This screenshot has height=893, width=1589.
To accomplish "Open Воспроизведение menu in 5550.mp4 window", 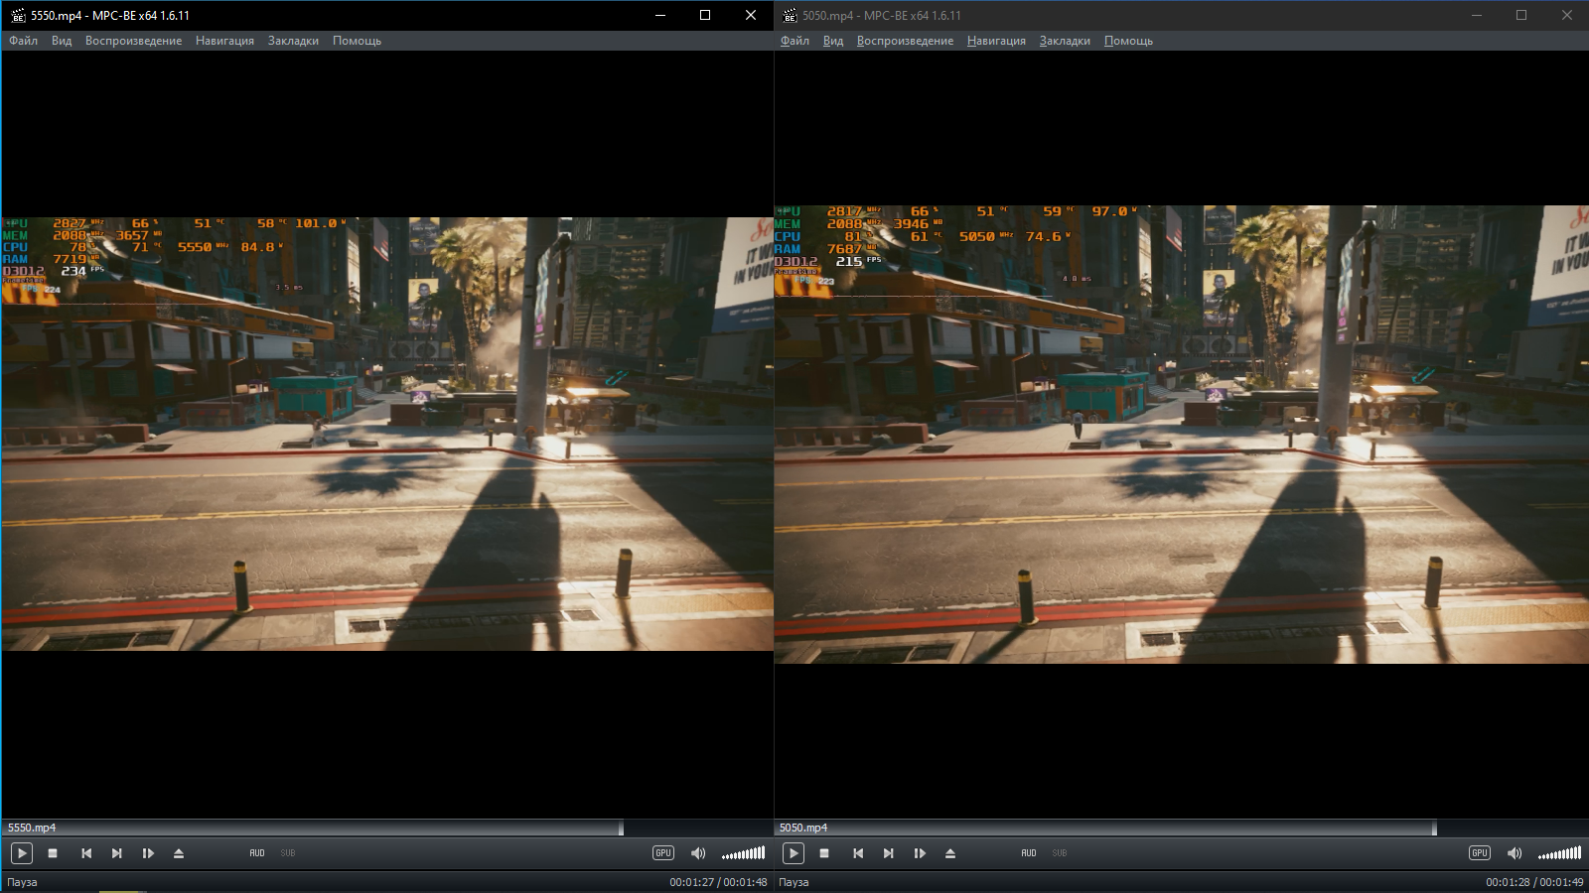I will (x=133, y=41).
